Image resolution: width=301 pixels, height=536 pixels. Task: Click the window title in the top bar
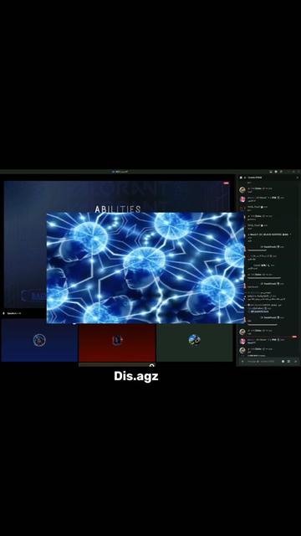(x=121, y=172)
